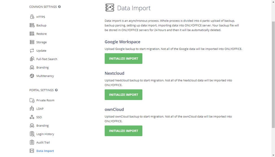Image resolution: width=275 pixels, height=157 pixels.
Task: Click the Storage stack icon
Action: 32,42
